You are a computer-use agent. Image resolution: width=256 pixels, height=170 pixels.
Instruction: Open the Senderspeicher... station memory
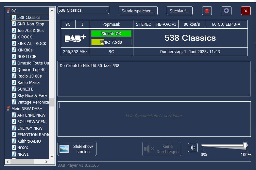(138, 11)
